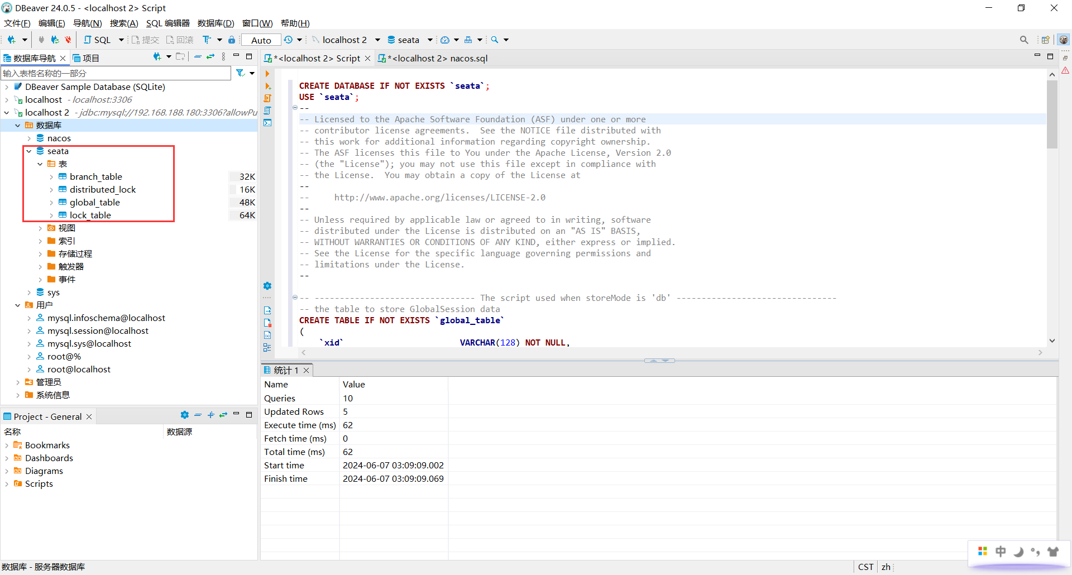Expand the 存储过程 folder

point(40,253)
